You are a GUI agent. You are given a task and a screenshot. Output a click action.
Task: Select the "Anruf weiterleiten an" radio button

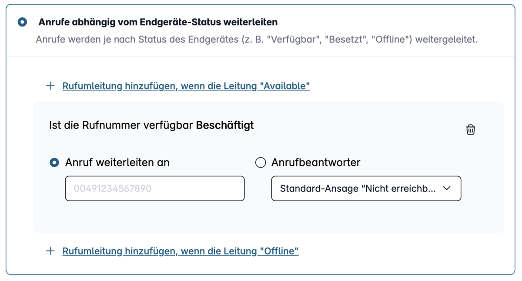(x=54, y=162)
